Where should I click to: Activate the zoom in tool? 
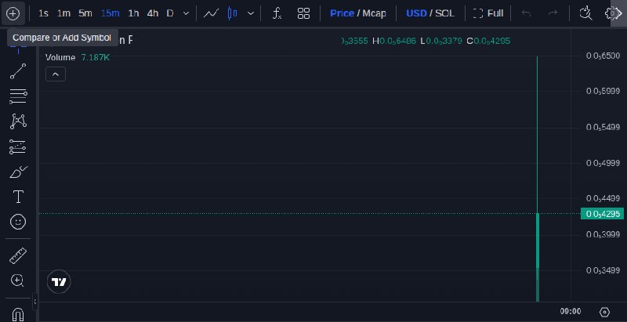(x=17, y=280)
